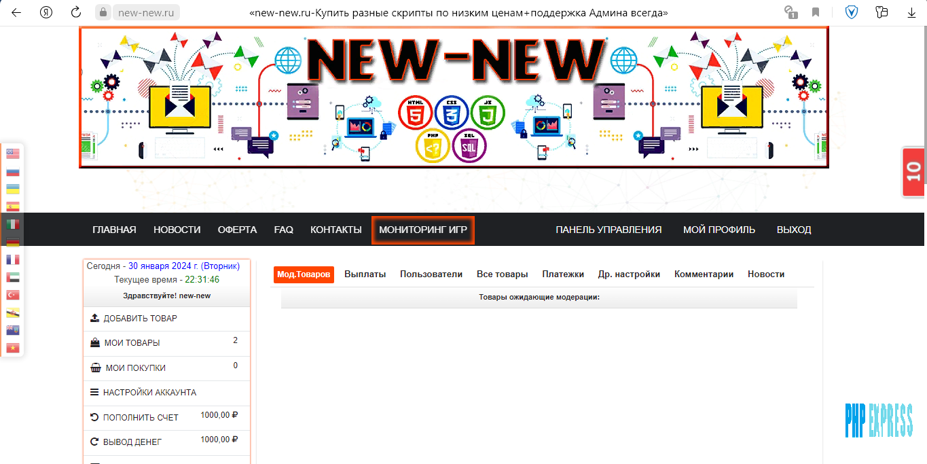Switch to the French flag language

pyautogui.click(x=13, y=260)
